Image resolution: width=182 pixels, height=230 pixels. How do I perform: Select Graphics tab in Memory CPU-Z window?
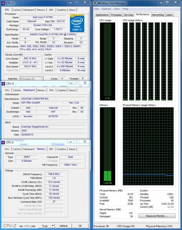(62, 149)
